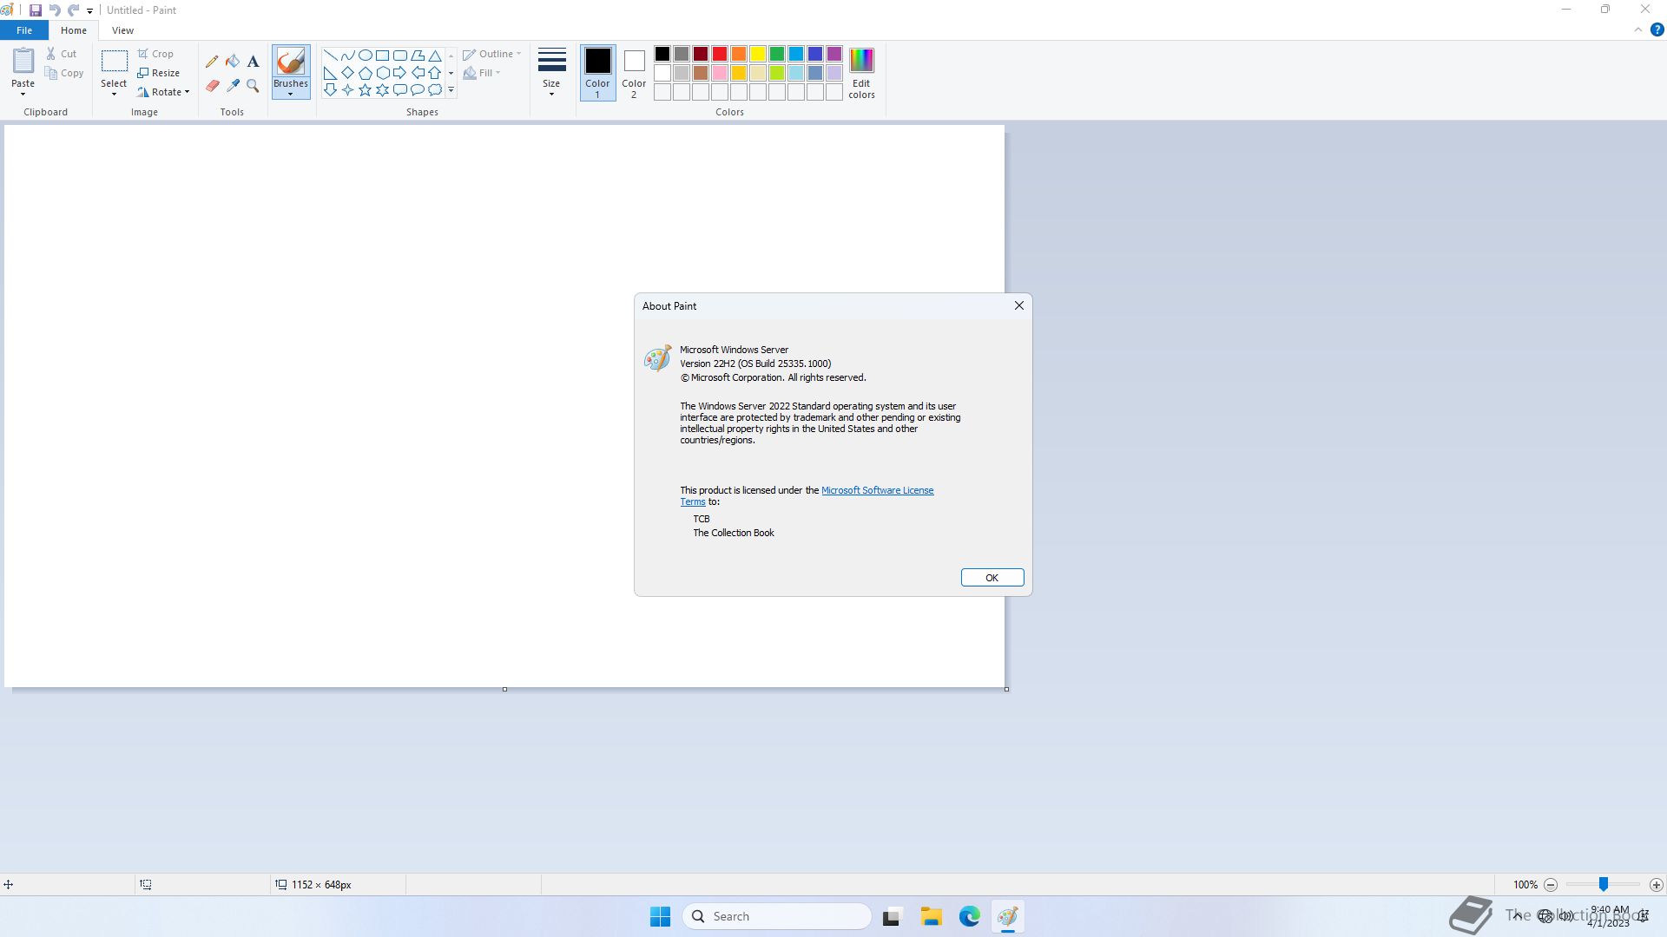Choose the Left arrow shape
The image size is (1667, 937).
418,73
